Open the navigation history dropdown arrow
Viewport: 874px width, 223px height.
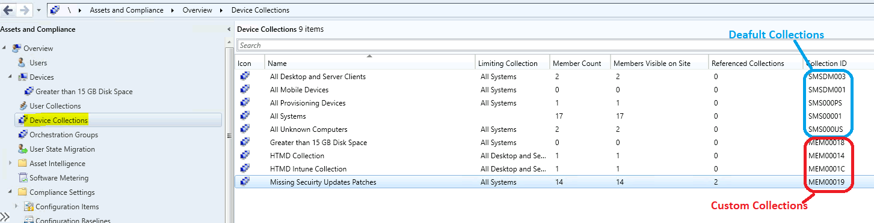pos(38,10)
